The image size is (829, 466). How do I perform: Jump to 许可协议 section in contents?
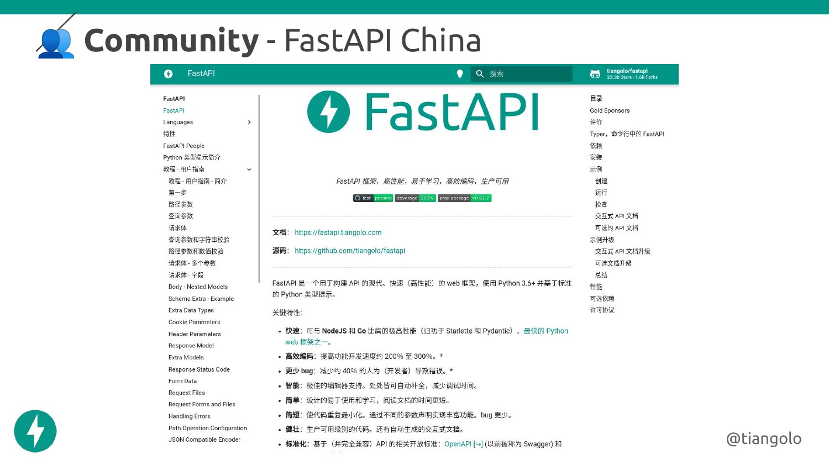tap(602, 310)
